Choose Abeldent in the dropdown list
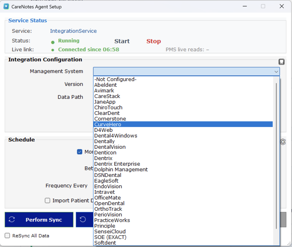Viewport: 292px width, 247px height. click(x=183, y=85)
